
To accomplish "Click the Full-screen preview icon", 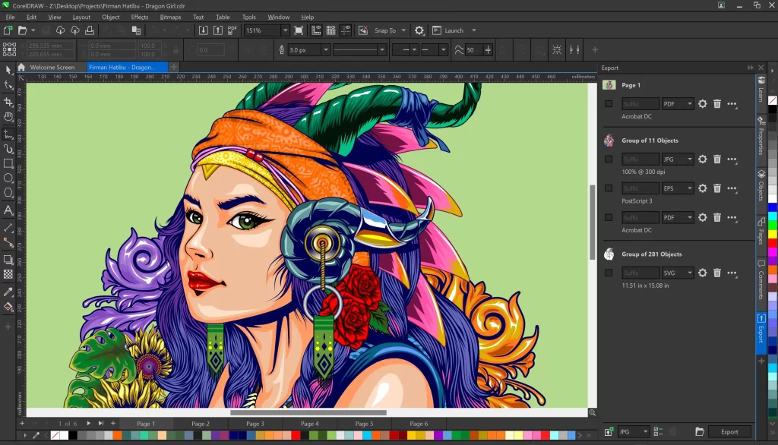I will (299, 30).
